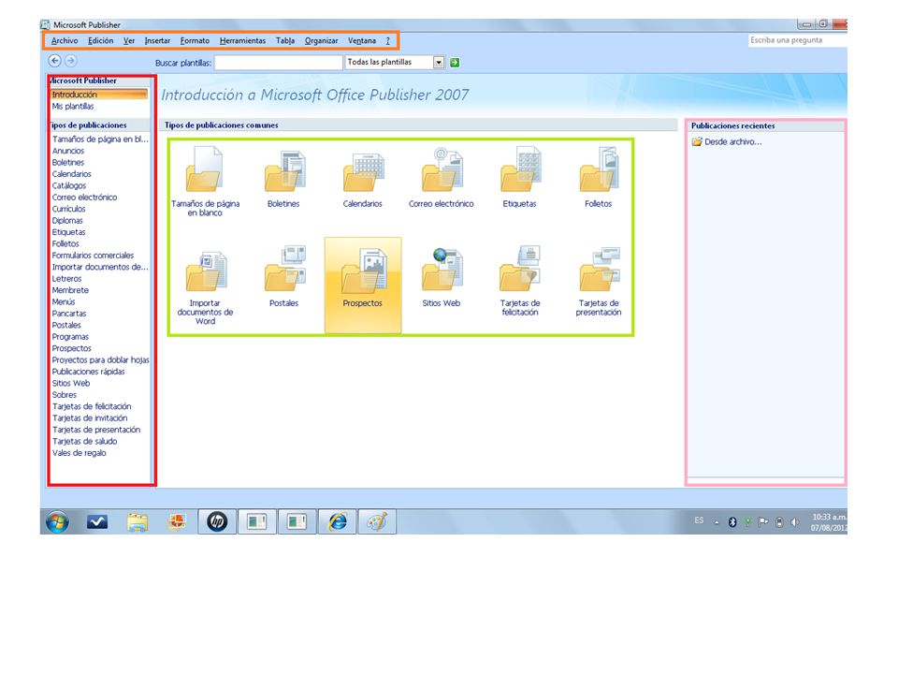This screenshot has height=674, width=898.
Task: Open the Tabla menu
Action: (x=284, y=40)
